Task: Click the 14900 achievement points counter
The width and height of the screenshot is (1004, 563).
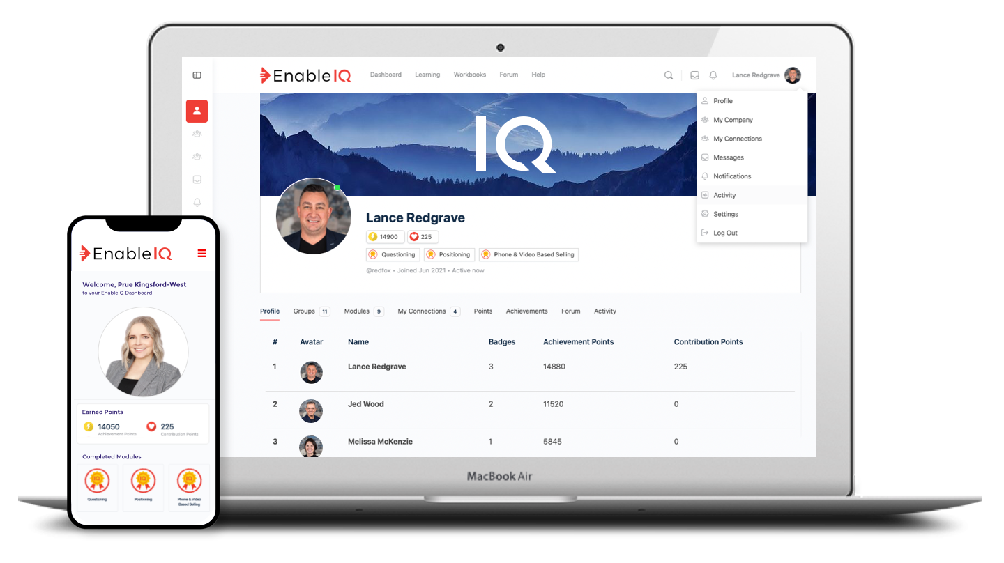Action: 384,237
